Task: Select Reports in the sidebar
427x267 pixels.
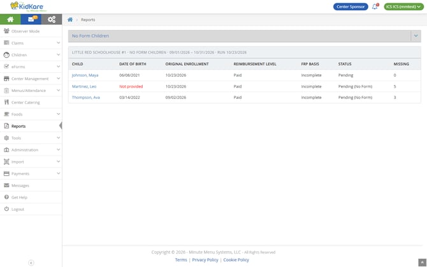Action: point(31,126)
